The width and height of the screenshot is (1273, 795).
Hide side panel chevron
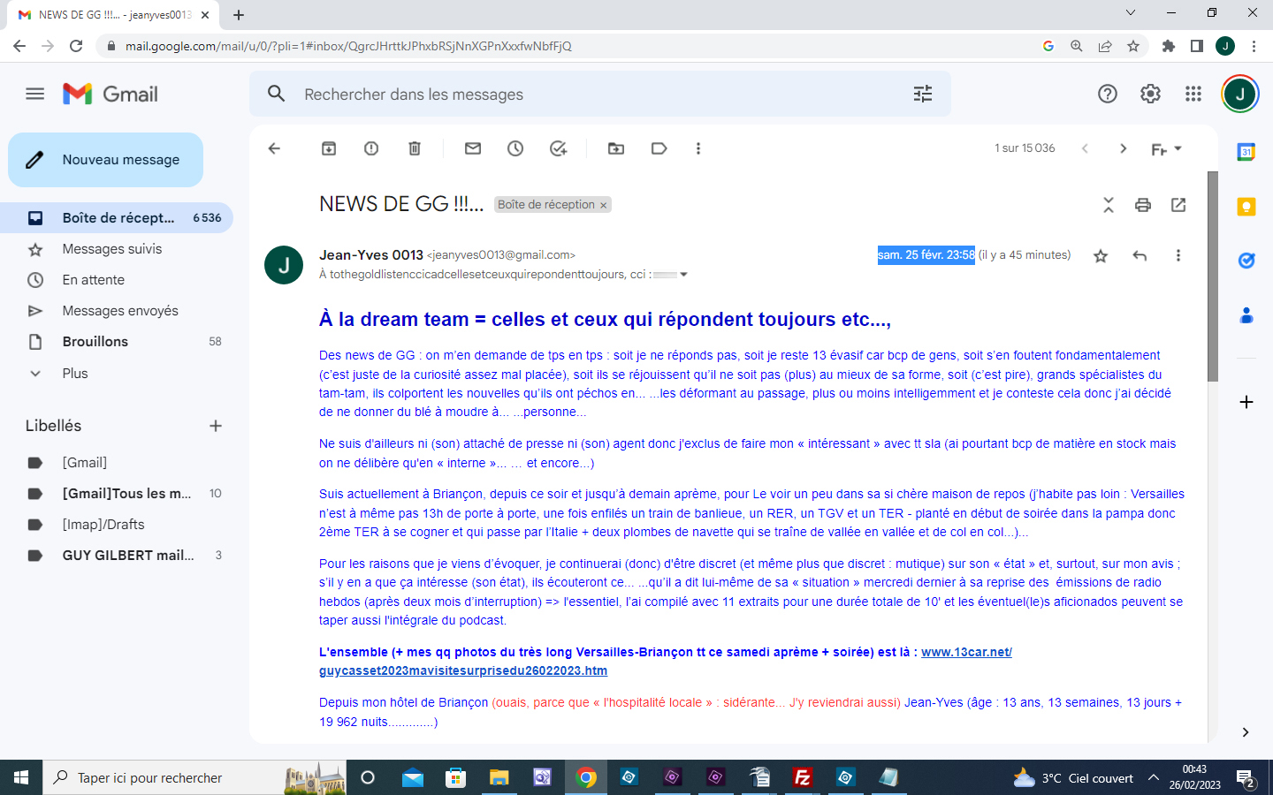(x=1246, y=732)
